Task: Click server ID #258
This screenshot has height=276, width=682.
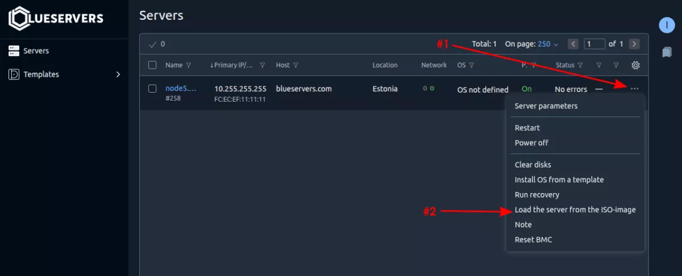Action: coord(173,99)
